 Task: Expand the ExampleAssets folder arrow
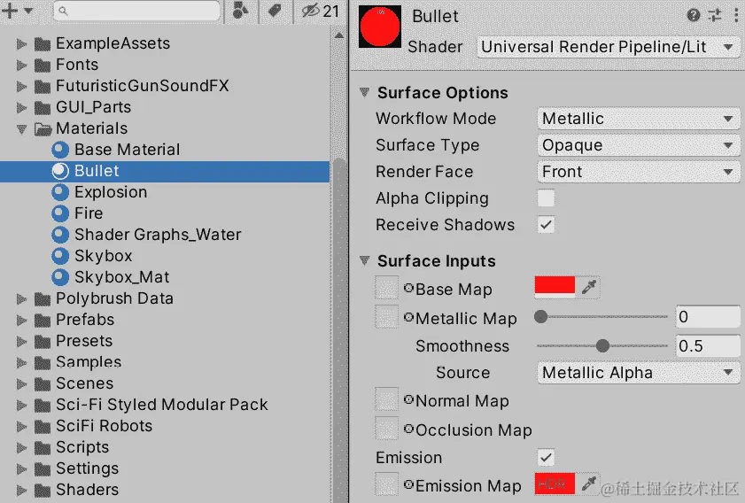click(21, 44)
